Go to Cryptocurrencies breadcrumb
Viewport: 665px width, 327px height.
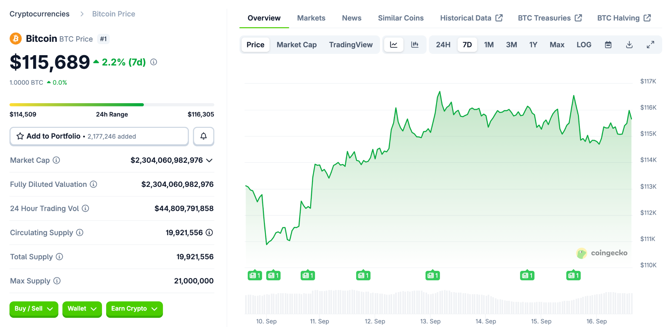(x=39, y=14)
